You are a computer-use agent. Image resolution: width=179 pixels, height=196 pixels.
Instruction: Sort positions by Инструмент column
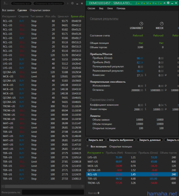(x=95, y=153)
